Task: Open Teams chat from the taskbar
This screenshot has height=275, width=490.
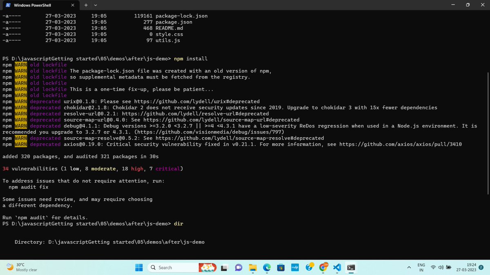Action: (x=239, y=267)
